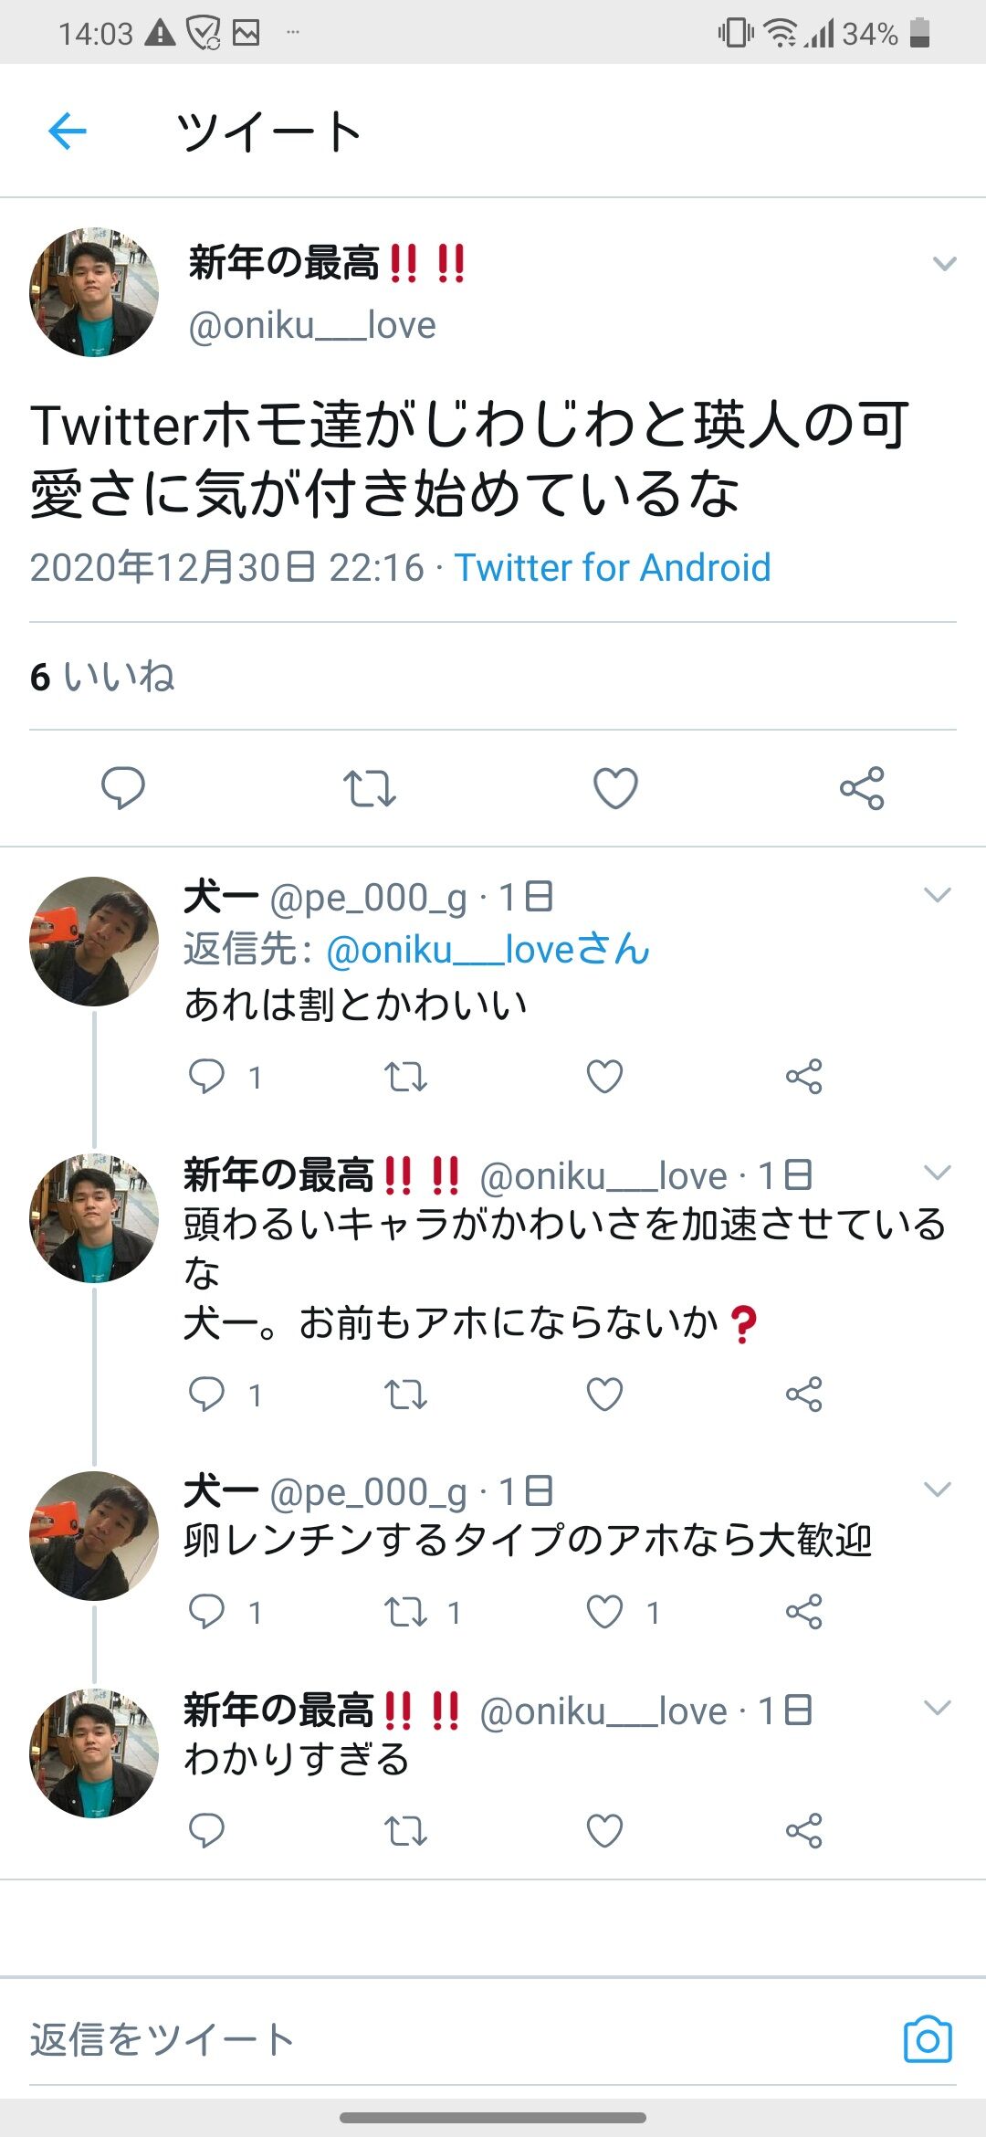Viewport: 986px width, 2137px height.
Task: Share the あれは割とかわいい reply
Action: [x=803, y=1077]
